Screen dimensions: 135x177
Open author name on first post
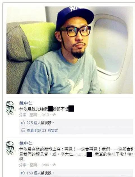26,103
